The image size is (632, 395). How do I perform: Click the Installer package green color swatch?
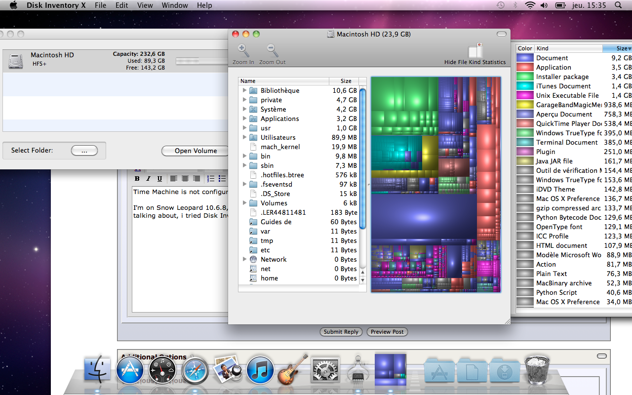point(525,77)
